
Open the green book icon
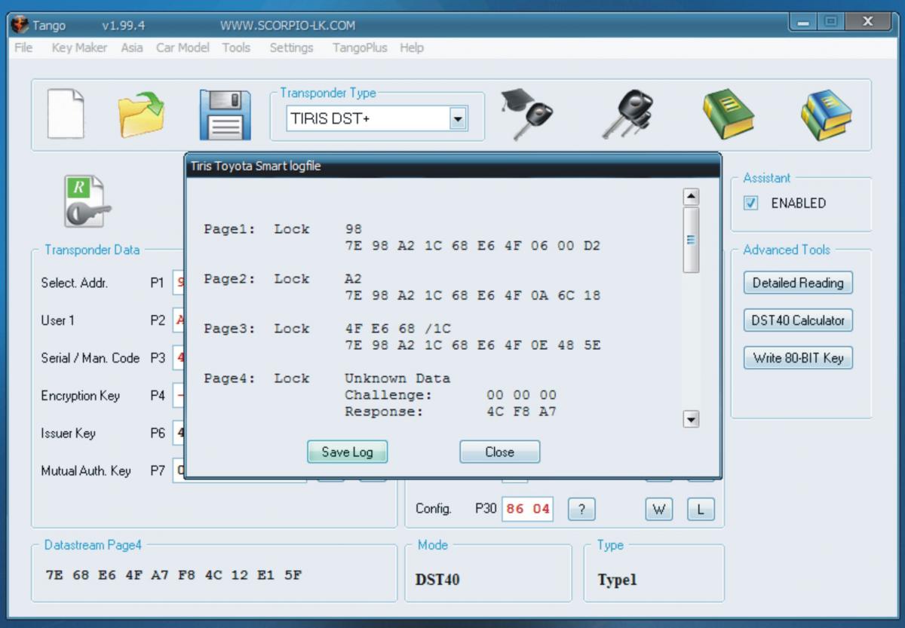click(x=728, y=115)
